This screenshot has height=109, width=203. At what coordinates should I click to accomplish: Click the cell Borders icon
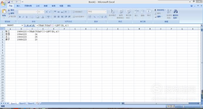(x=32, y=17)
